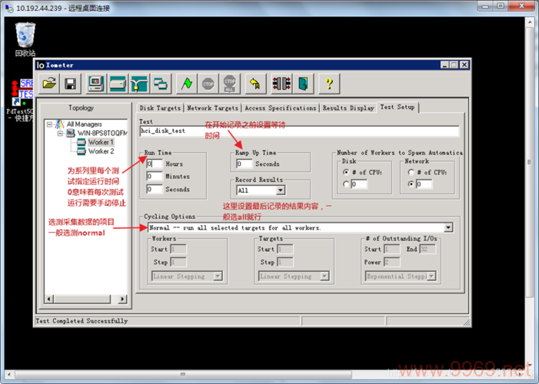
Task: Click the Network worker count field
Action: [424, 184]
